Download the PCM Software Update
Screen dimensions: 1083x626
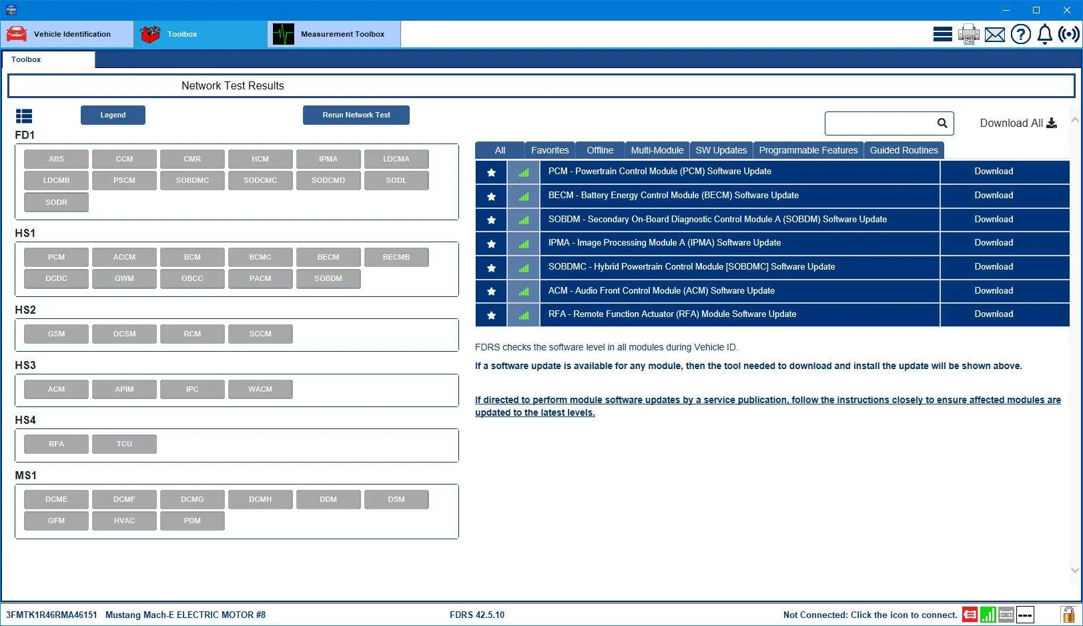click(x=994, y=172)
